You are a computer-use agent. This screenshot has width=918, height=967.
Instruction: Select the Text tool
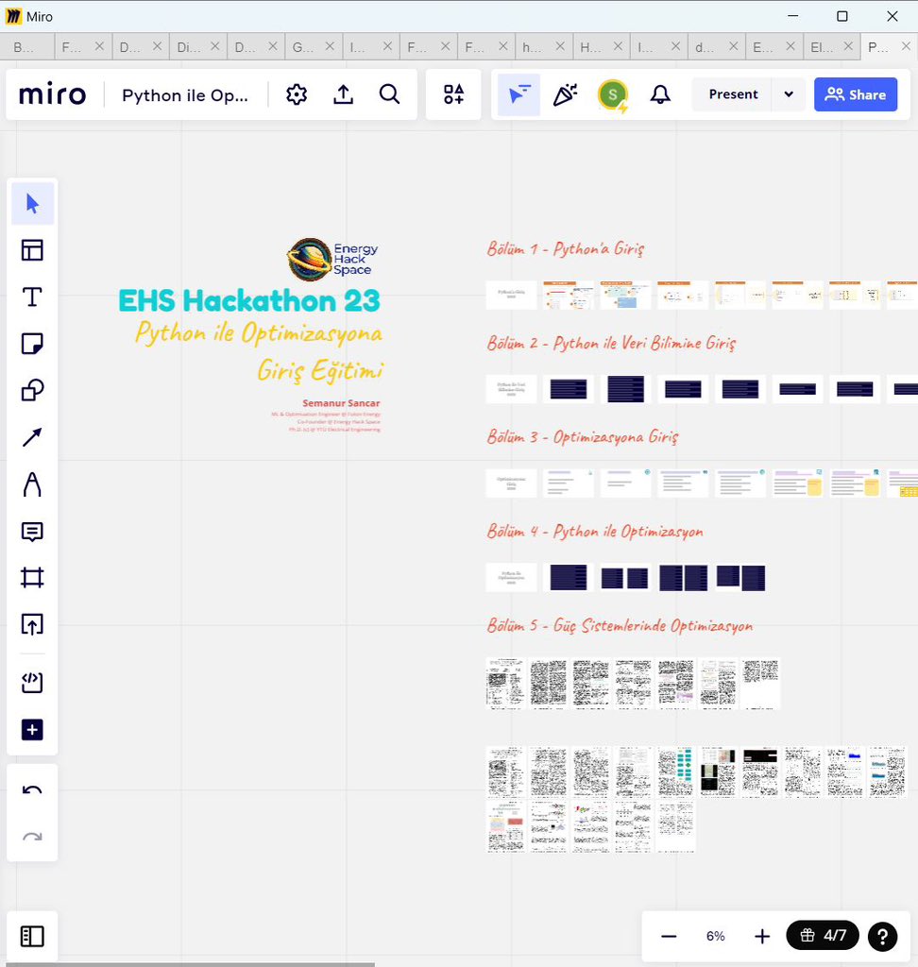click(33, 297)
